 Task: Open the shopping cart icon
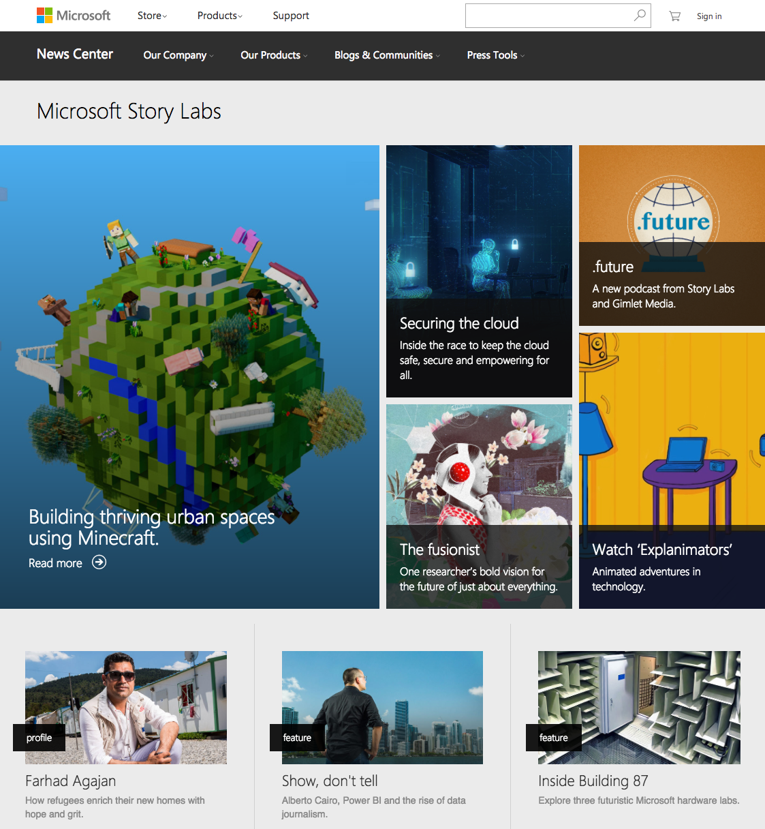click(x=674, y=16)
